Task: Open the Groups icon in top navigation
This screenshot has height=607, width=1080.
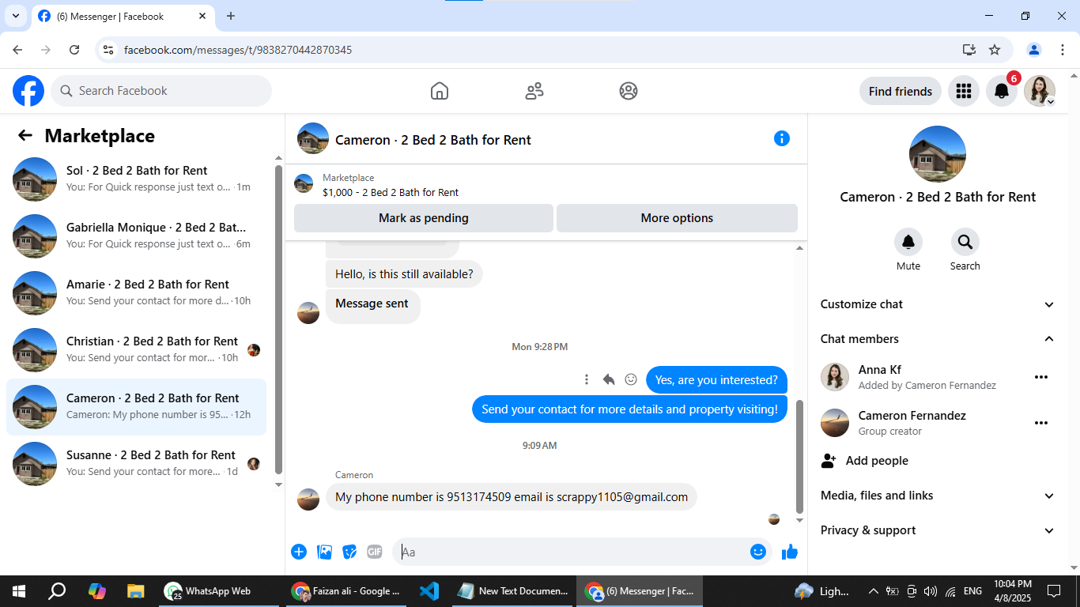Action: click(x=629, y=91)
